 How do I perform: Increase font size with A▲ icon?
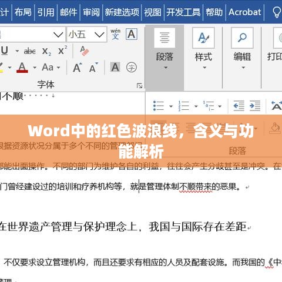pyautogui.click(x=78, y=68)
